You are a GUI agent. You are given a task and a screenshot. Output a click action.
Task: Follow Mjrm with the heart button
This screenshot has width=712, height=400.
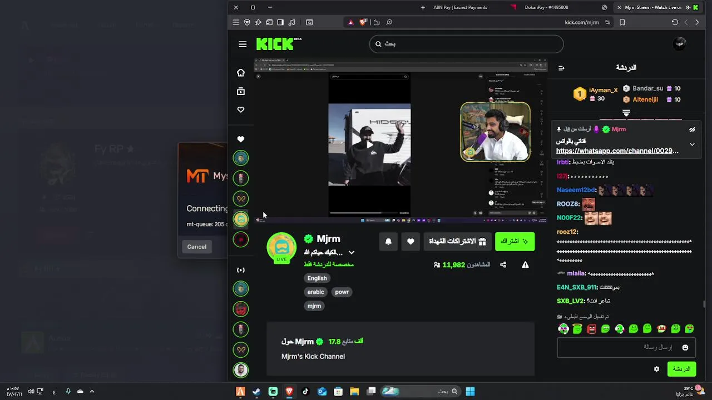pos(411,241)
